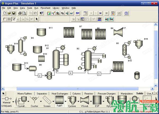This screenshot has width=159, height=114.
Task: Click the What's This help icon
Action: coord(42,13)
